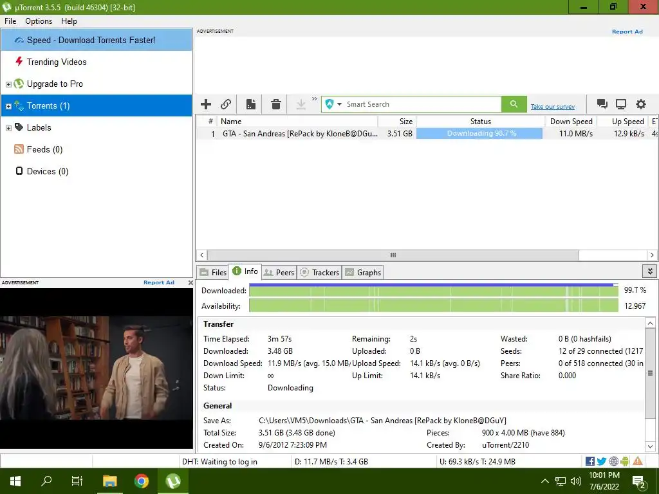Switch to the Graphs tab
The height and width of the screenshot is (494, 659).
363,272
